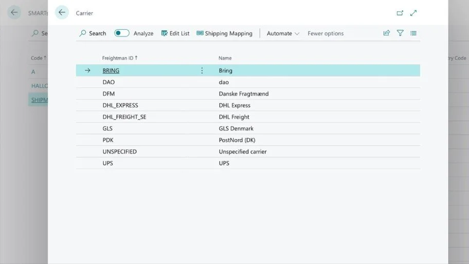Click the Unspecified carrier name cell

click(x=243, y=152)
